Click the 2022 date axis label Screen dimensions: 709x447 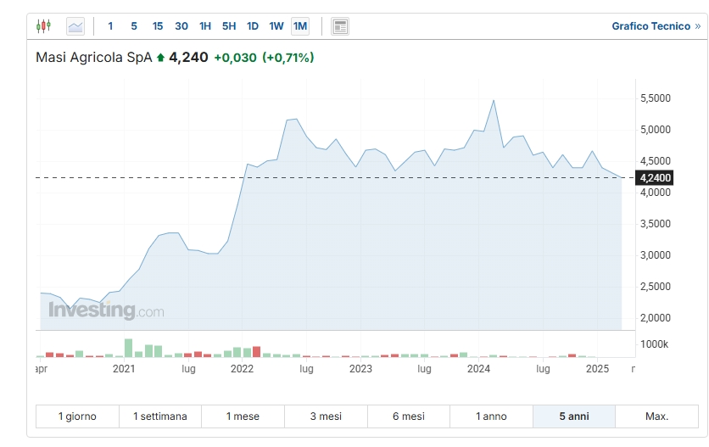(x=242, y=369)
